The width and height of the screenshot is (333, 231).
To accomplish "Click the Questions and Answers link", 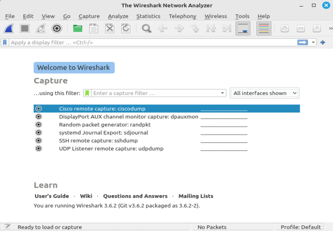I will coord(135,196).
